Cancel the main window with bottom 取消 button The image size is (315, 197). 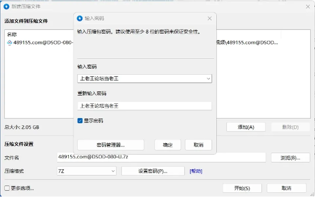286,188
